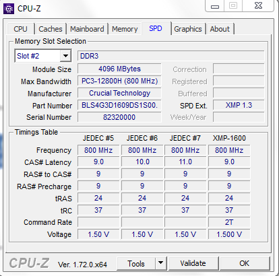The height and width of the screenshot is (276, 279).
Task: Click JEDEC #5 CAS# Latency 9.0 cell
Action: (x=98, y=162)
